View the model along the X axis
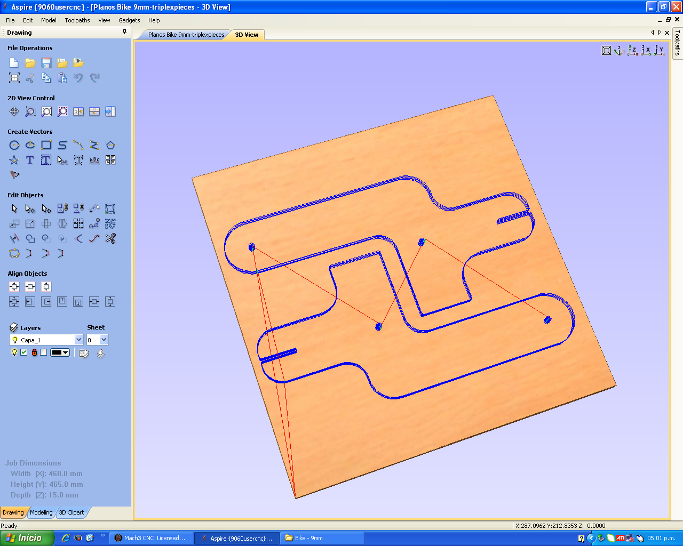The image size is (683, 546). point(646,51)
